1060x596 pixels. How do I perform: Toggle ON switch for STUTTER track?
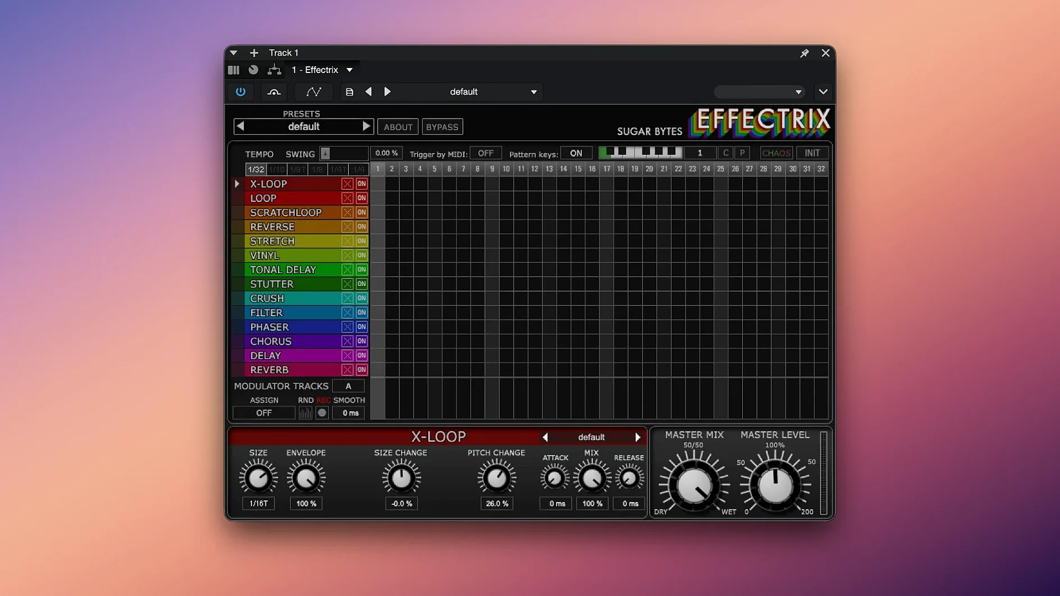pos(362,284)
